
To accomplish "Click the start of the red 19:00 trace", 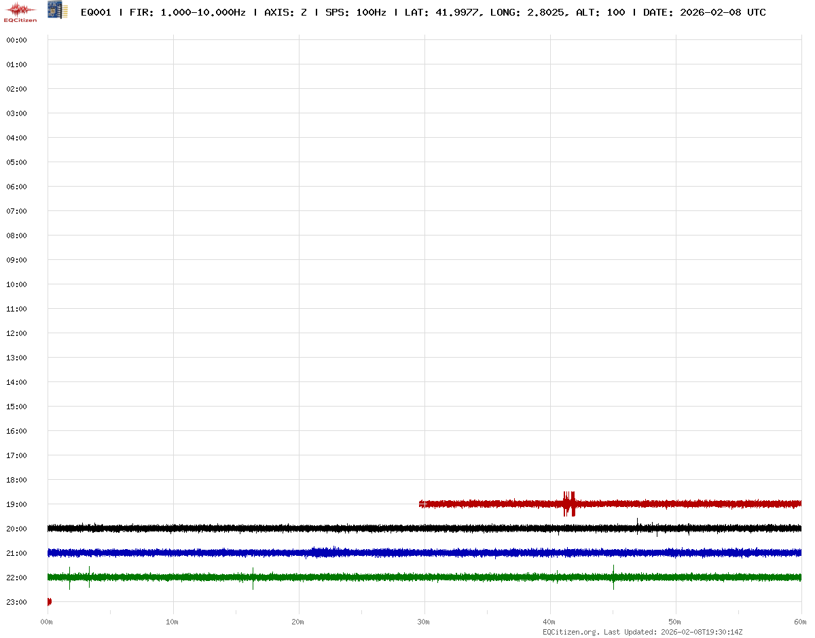I will (x=422, y=504).
